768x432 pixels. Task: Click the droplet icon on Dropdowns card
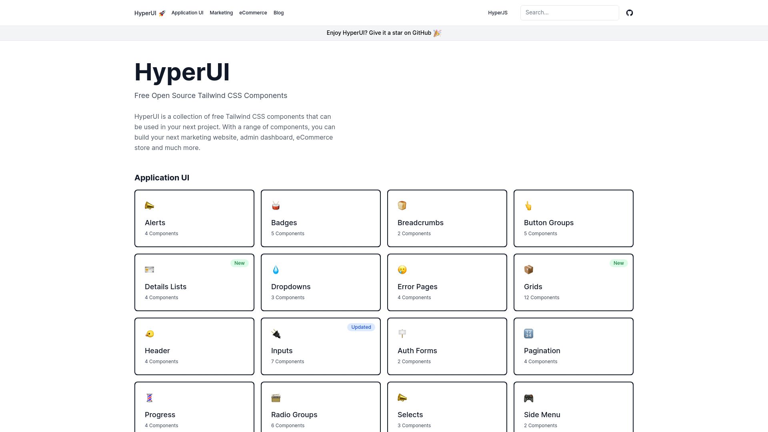click(276, 270)
